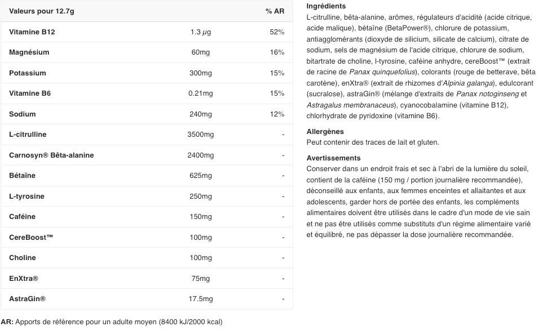Viewport: 538px width, 331px height.
Task: Click the L-citrulline 3500mg value
Action: [x=200, y=135]
